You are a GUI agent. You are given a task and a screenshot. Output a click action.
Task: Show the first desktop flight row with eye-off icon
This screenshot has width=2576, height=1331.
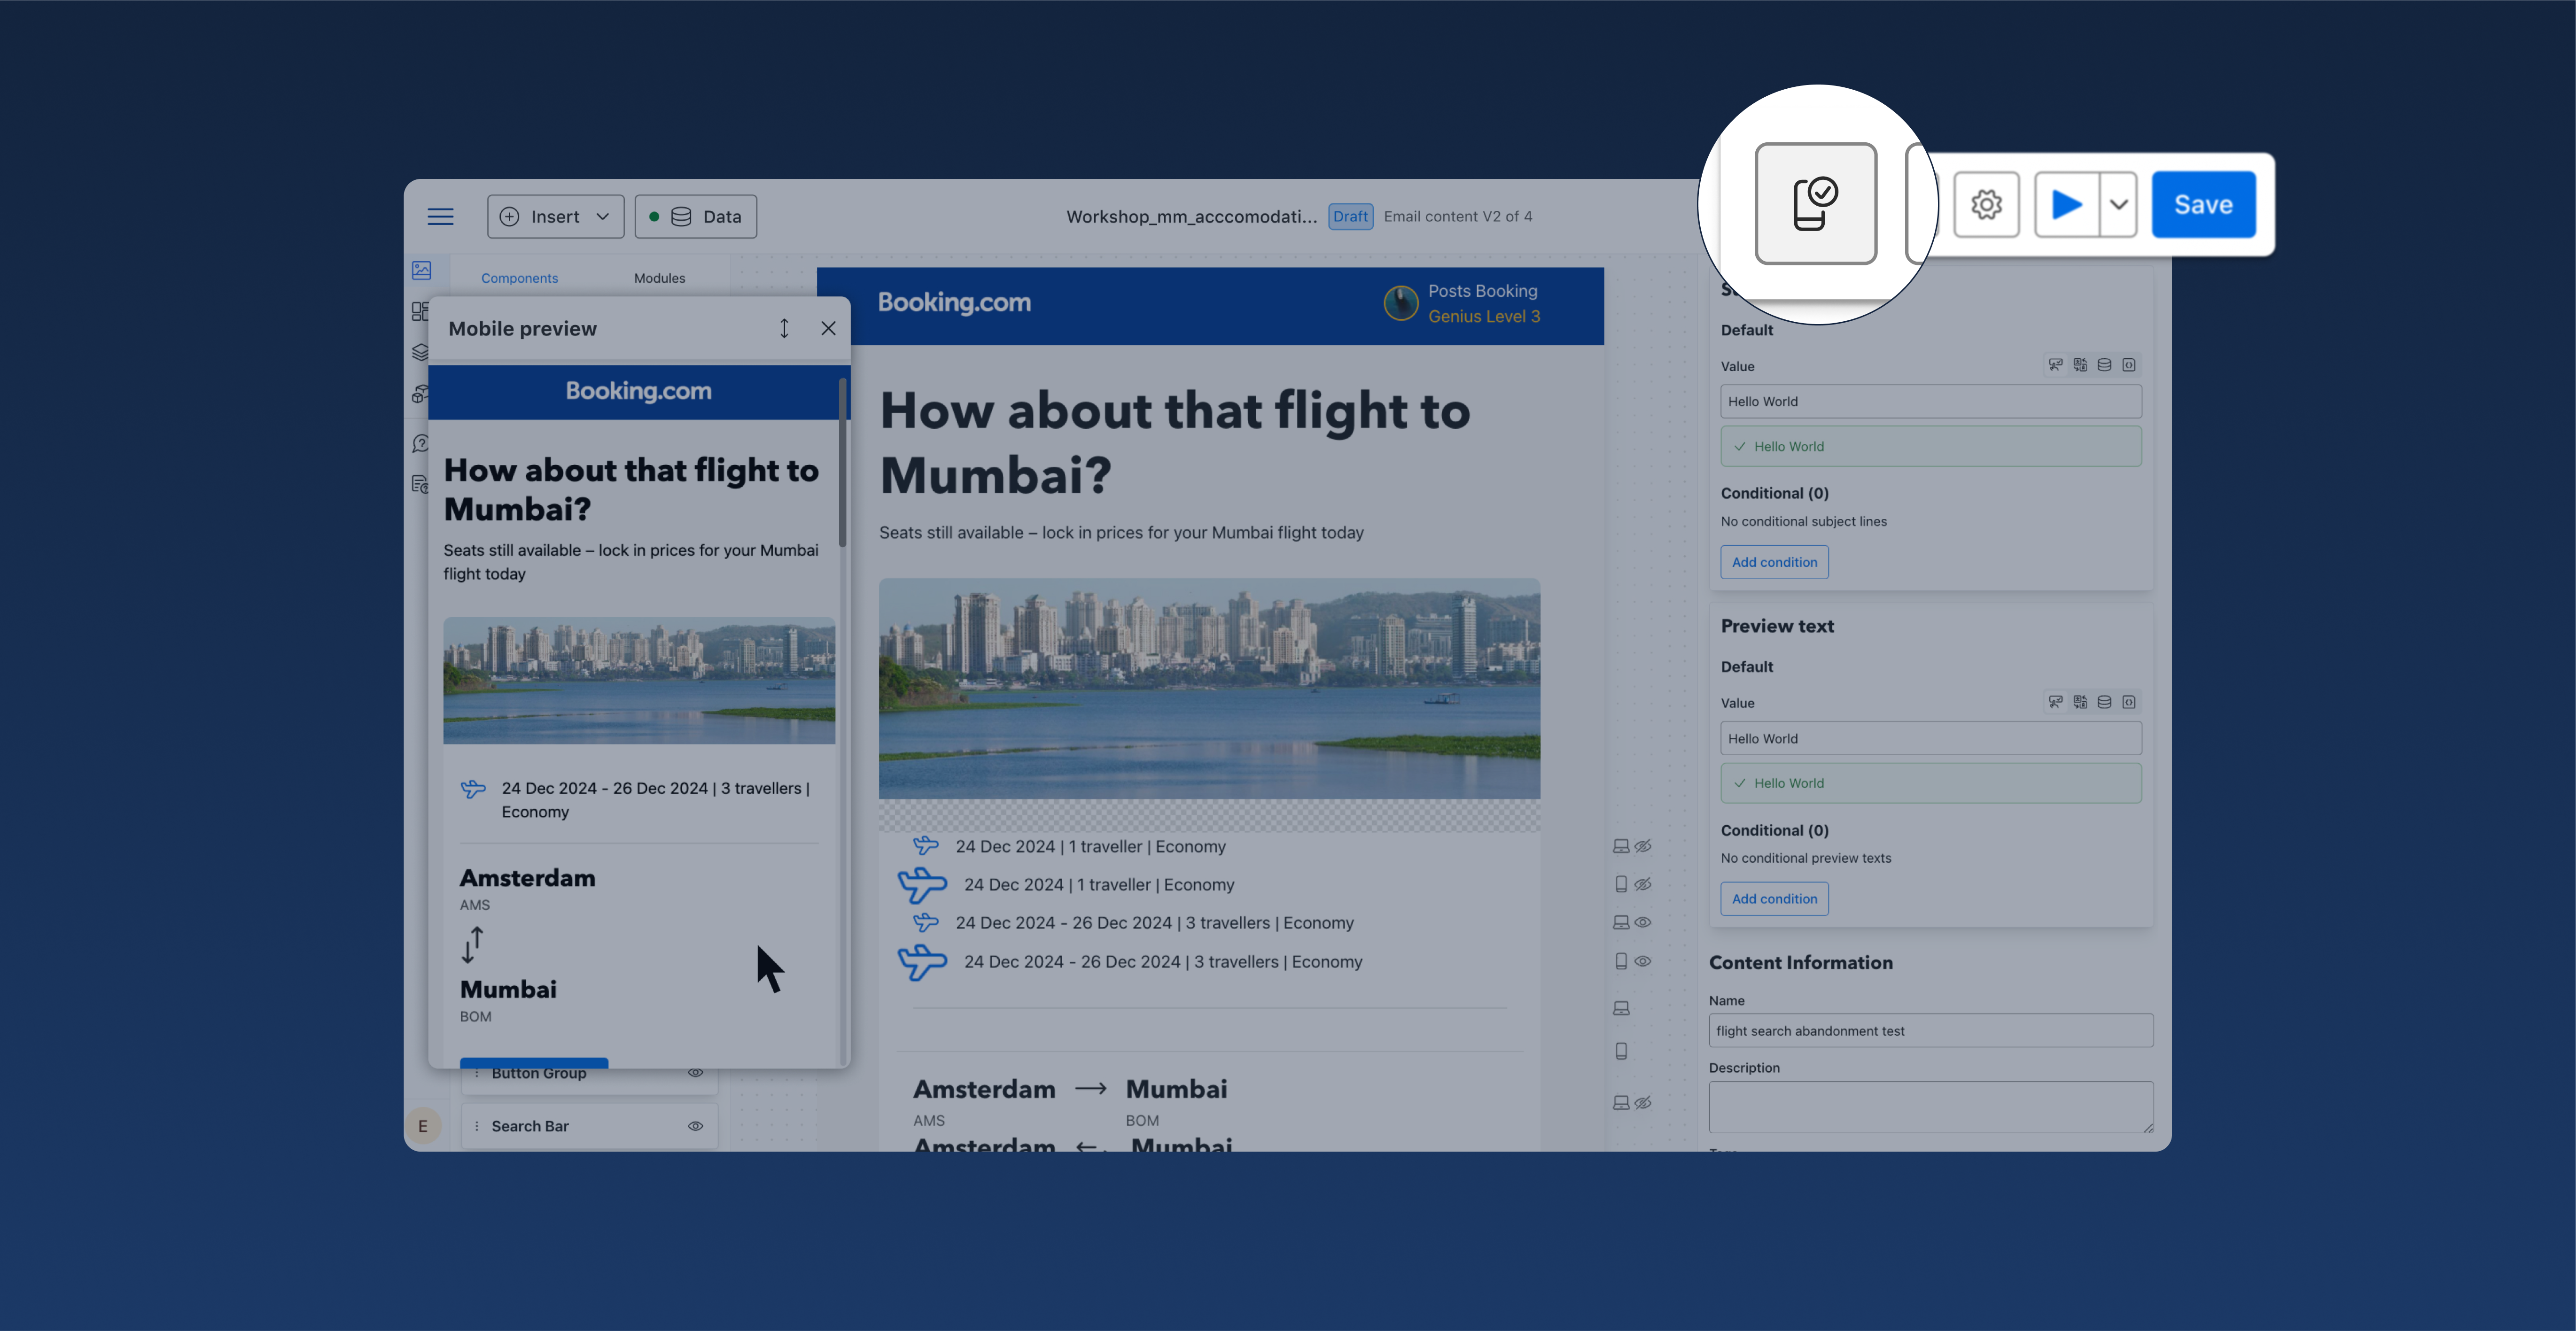point(1642,846)
